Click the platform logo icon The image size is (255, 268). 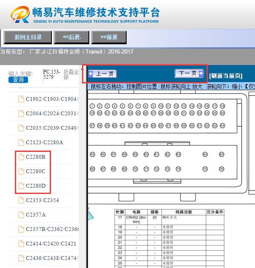pyautogui.click(x=20, y=14)
